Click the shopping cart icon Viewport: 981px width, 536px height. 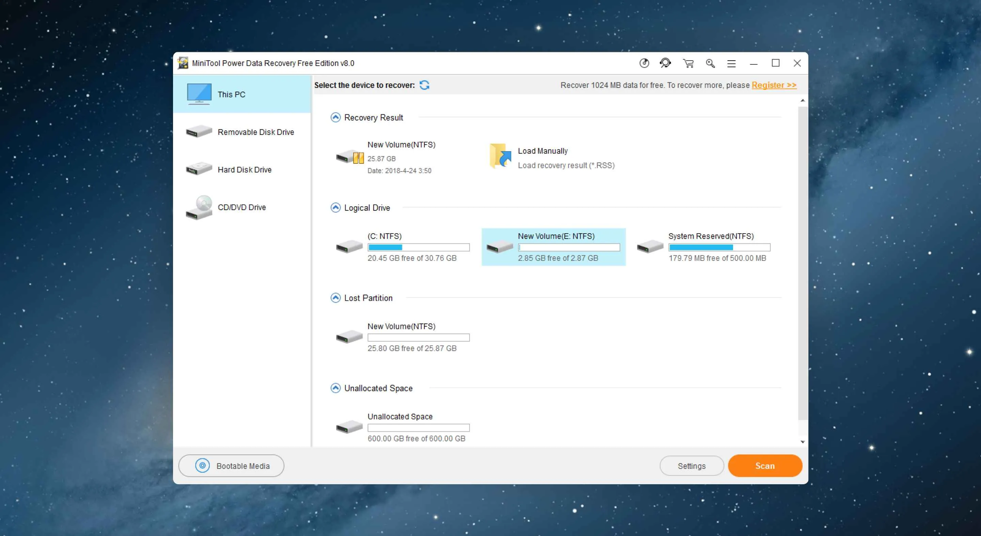click(x=688, y=63)
